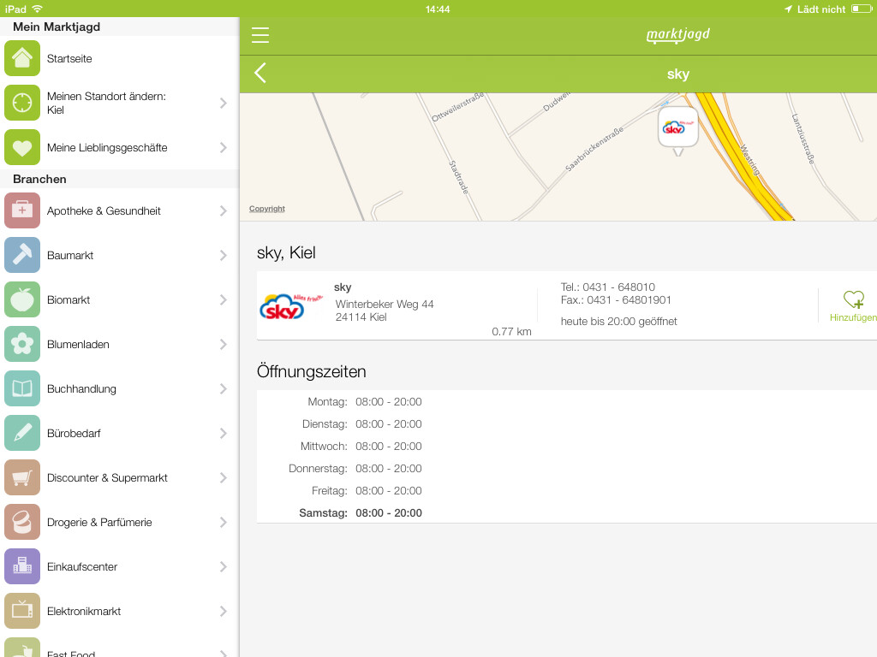Select Startseite menu entry
This screenshot has width=877, height=657.
pyautogui.click(x=120, y=58)
